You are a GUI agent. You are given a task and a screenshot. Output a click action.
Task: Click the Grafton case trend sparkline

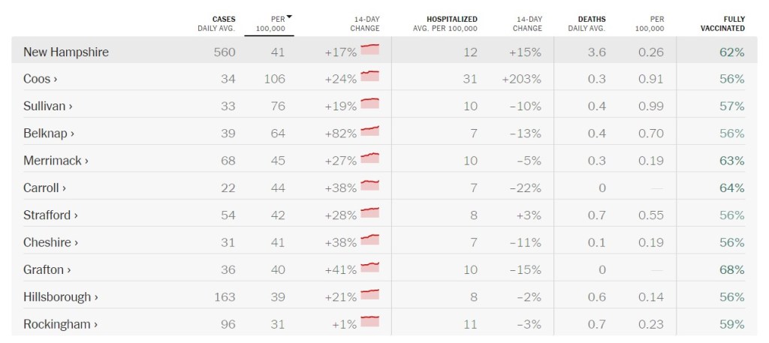[x=369, y=267]
